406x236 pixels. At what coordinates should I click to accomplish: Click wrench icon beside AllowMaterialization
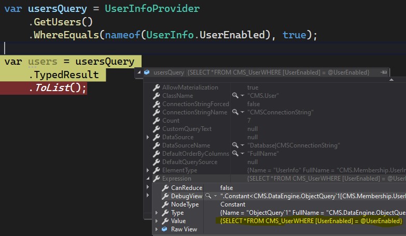click(x=156, y=87)
